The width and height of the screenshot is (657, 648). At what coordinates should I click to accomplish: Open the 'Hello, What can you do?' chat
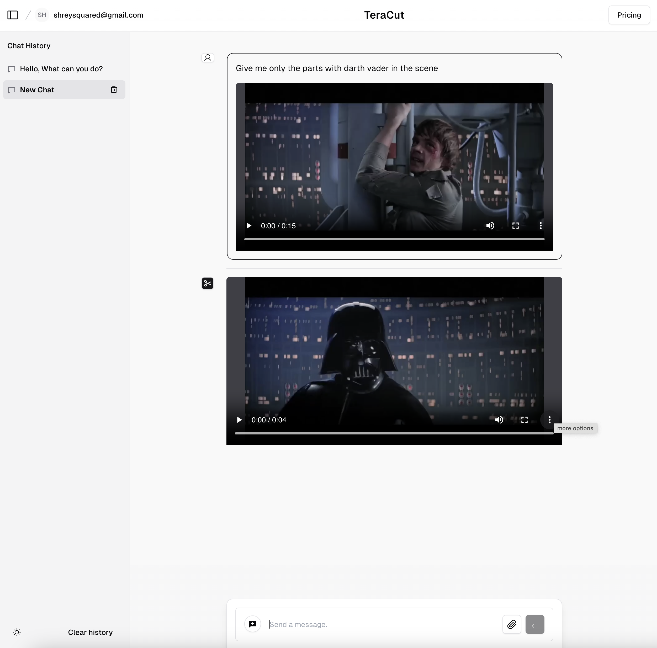[x=61, y=69]
